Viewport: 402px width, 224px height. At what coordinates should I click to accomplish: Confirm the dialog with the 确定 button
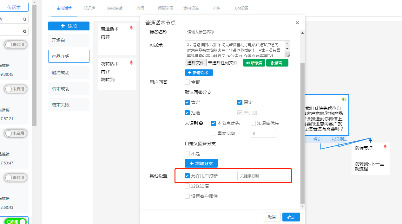point(291,217)
